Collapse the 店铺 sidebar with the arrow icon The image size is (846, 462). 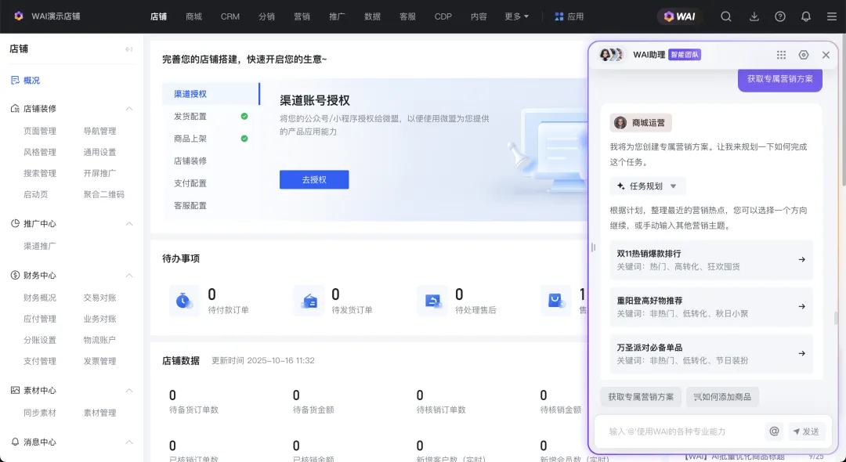129,49
